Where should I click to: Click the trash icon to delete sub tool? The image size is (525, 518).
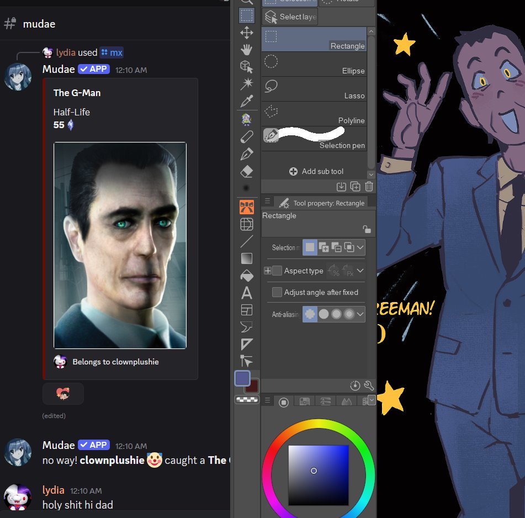click(369, 186)
